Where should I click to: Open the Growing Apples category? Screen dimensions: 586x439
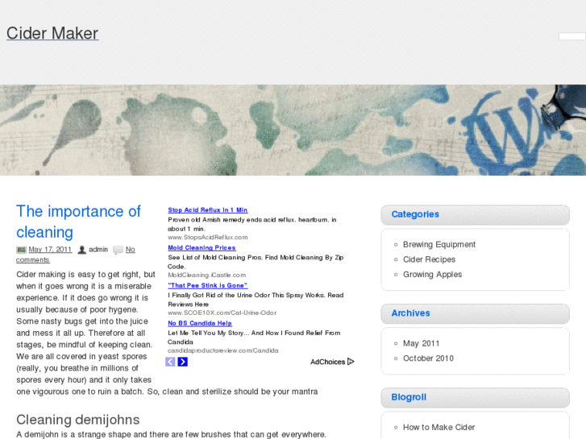432,274
